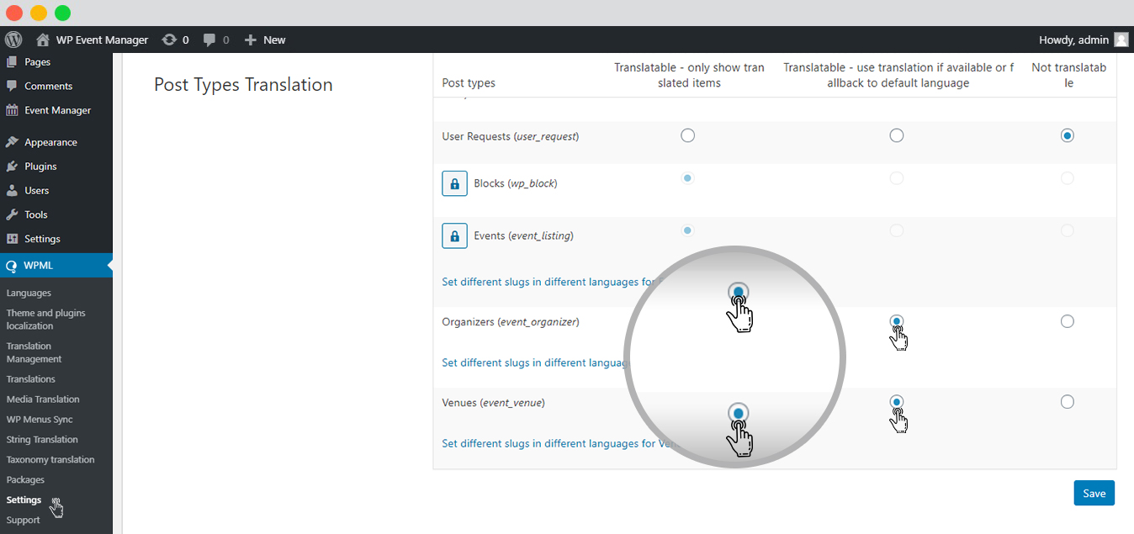Go to Translation Management
This screenshot has height=534, width=1134.
click(34, 352)
